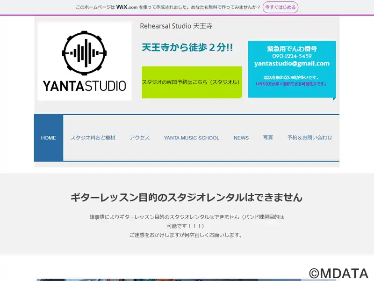
Task: Select the NEWS menu item
Action: (x=241, y=138)
